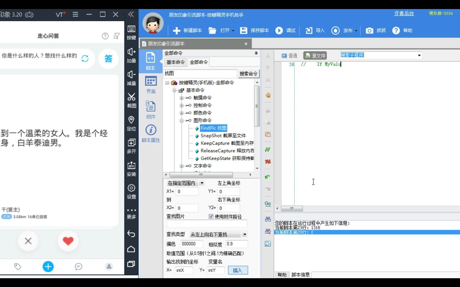This screenshot has height=287, width=460.
Task: Click the paste clipboard icon in editor toolbar
Action: click(x=268, y=134)
